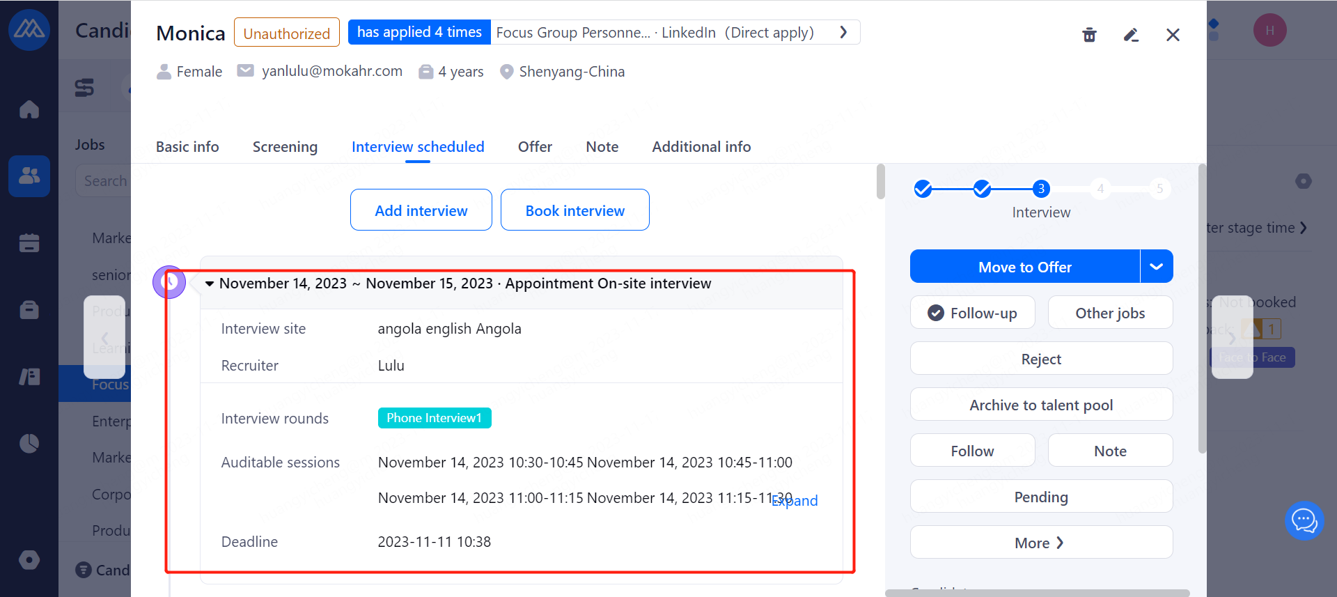Open the Move to Offer dropdown arrow
1337x597 pixels.
coord(1156,267)
